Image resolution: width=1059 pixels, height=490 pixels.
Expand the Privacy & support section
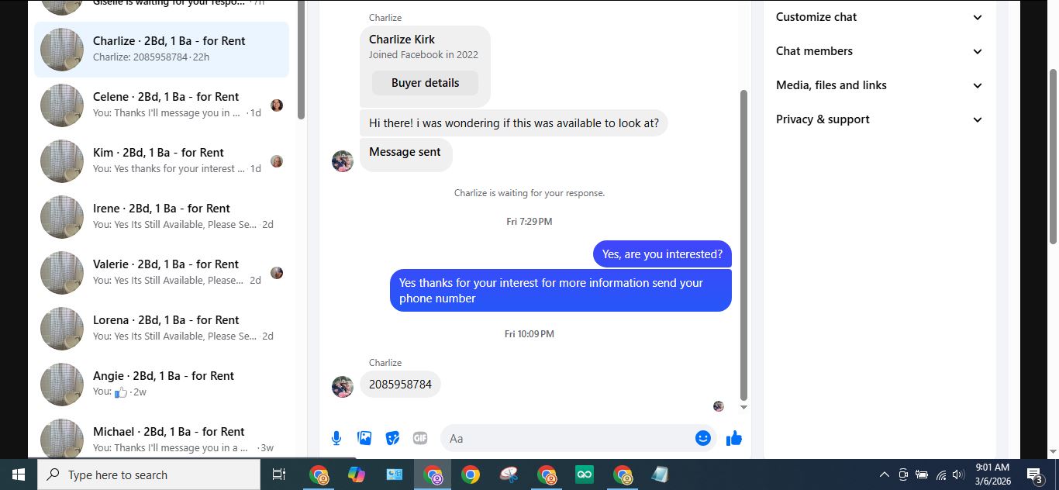(x=879, y=119)
